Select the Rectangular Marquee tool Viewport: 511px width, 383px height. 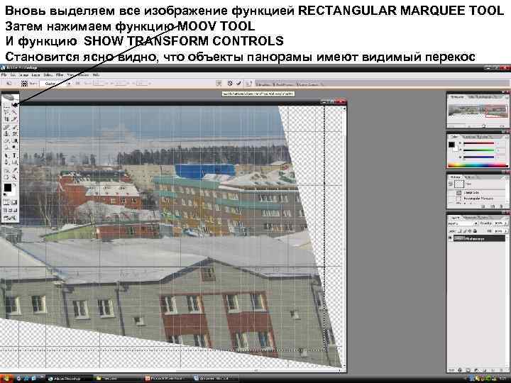click(x=6, y=105)
